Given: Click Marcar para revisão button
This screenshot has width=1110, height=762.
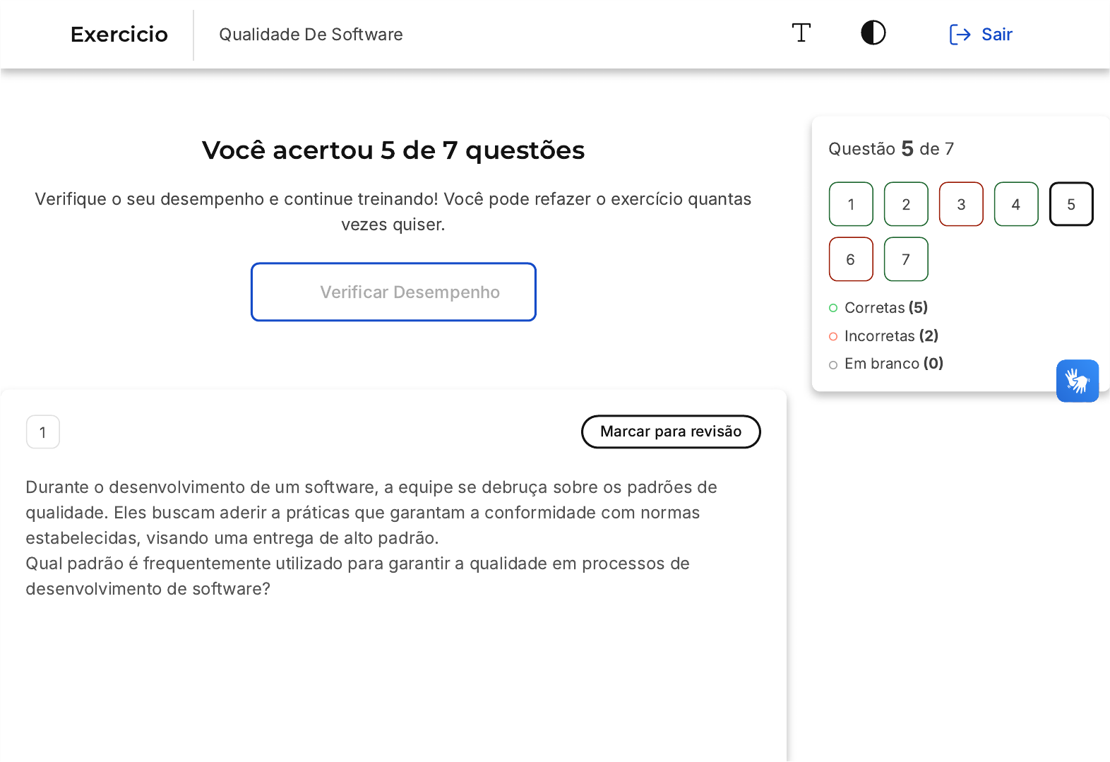Looking at the screenshot, I should 670,431.
